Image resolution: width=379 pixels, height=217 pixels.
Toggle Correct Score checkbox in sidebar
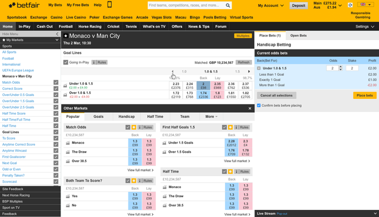[x=56, y=88]
